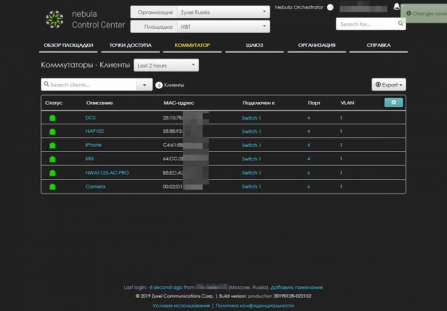Open the Switch 1 link in NAP102 row
Image resolution: width=447 pixels, height=311 pixels.
[x=251, y=132]
